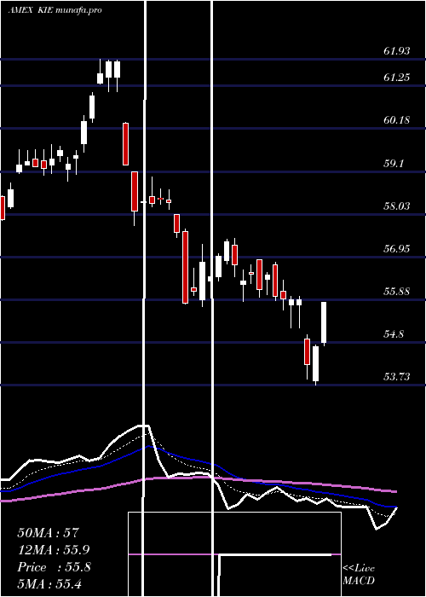Click the <<Live MACD label
The image size is (426, 597).
359,574
